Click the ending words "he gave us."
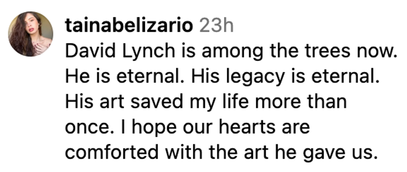 [x=336, y=153]
